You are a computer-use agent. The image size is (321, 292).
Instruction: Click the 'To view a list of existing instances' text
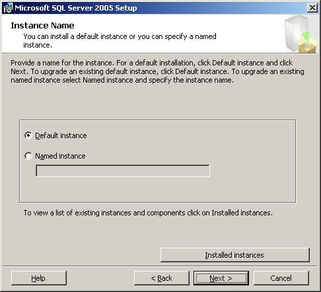pos(148,213)
